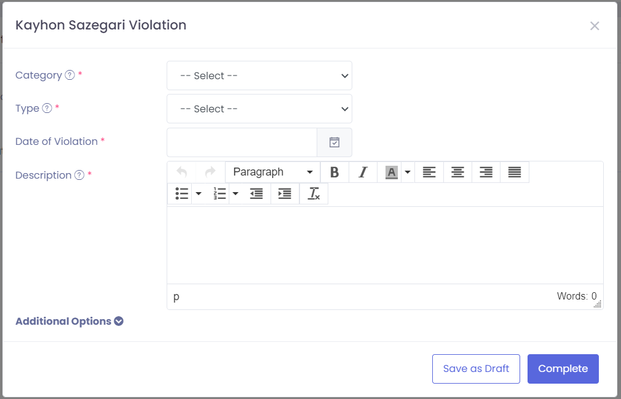Click the Undo arrow in editor toolbar
The height and width of the screenshot is (399, 621).
tap(182, 172)
